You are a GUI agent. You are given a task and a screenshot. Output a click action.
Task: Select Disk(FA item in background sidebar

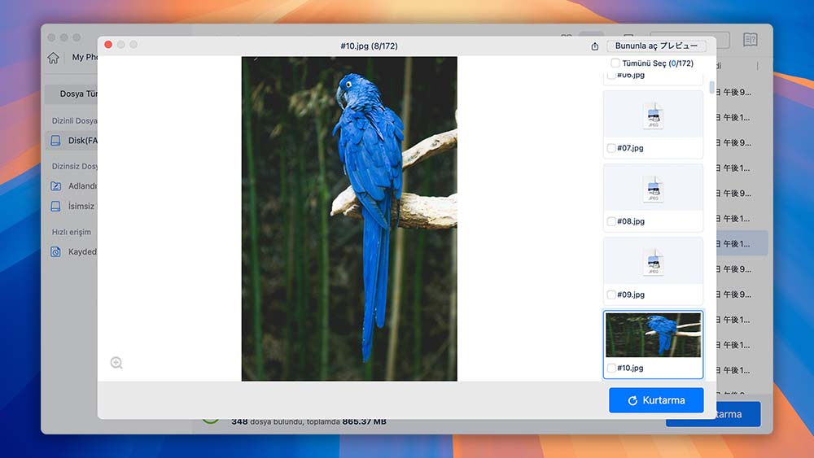(x=71, y=141)
